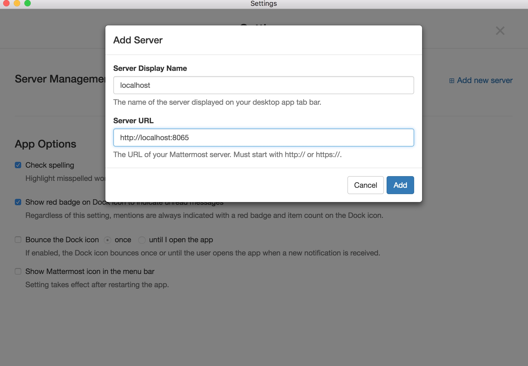Uncheck the Check spelling checkbox
528x366 pixels.
coord(18,165)
